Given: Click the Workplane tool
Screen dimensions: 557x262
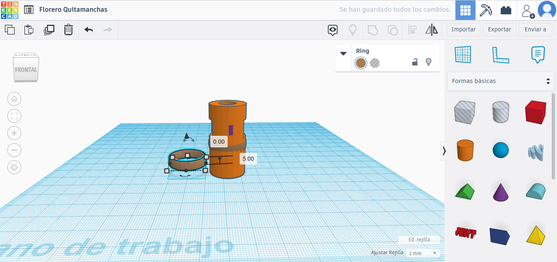Looking at the screenshot, I should [463, 55].
